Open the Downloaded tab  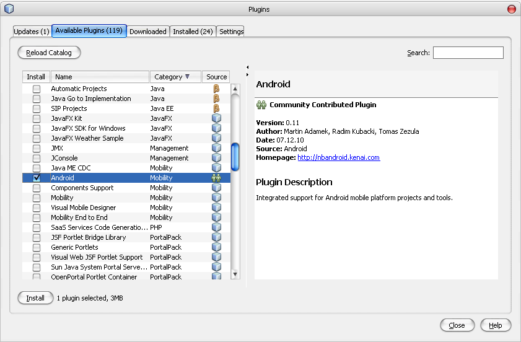coord(148,32)
